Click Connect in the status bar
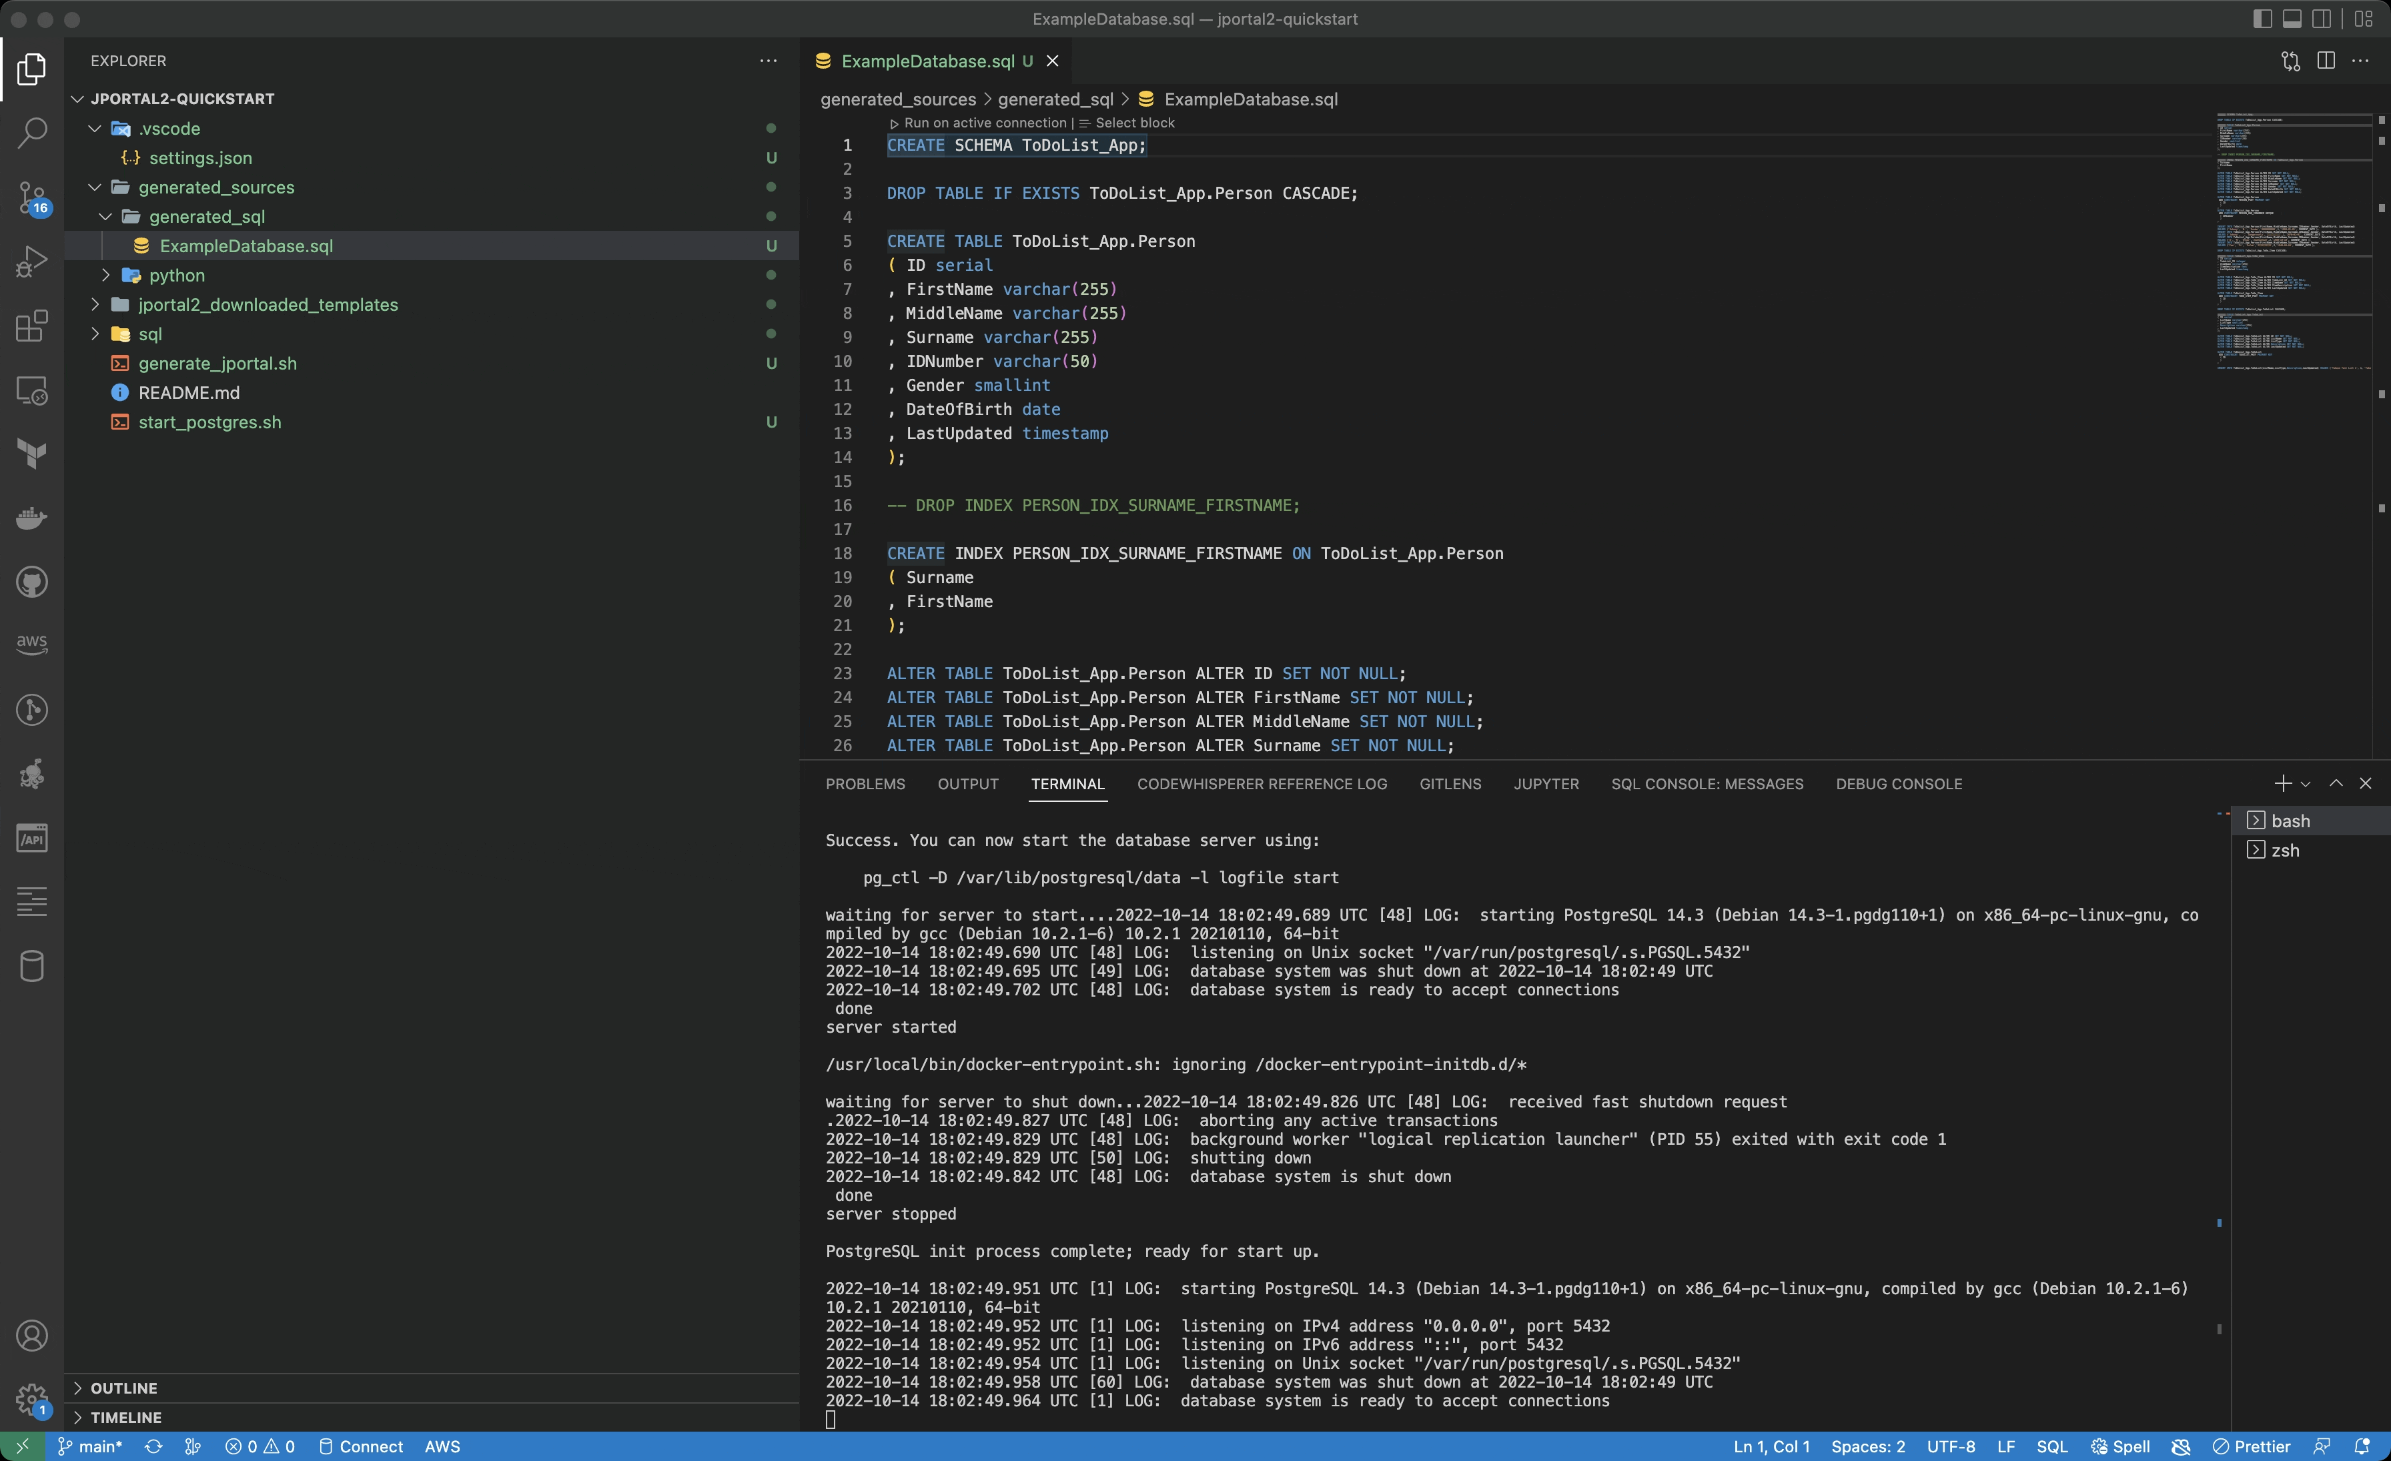The image size is (2391, 1461). click(361, 1446)
